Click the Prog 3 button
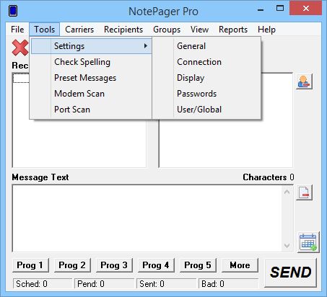 [x=114, y=265]
